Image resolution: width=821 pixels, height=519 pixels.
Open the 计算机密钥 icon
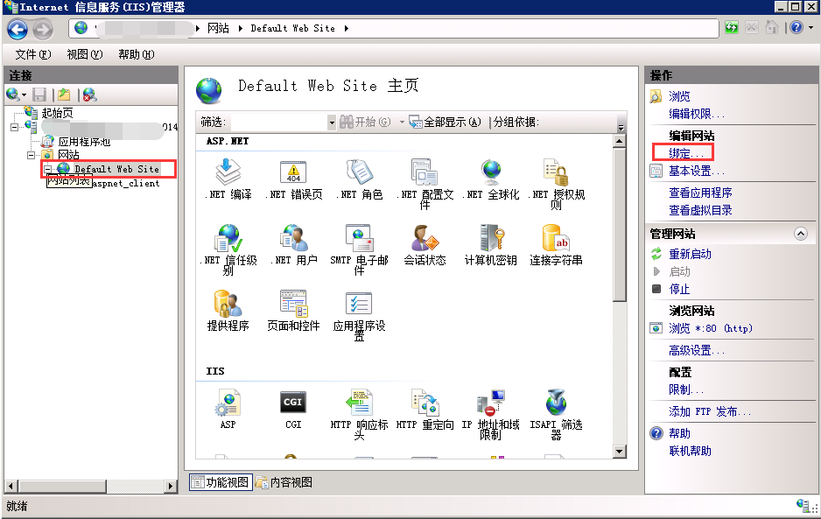[490, 239]
